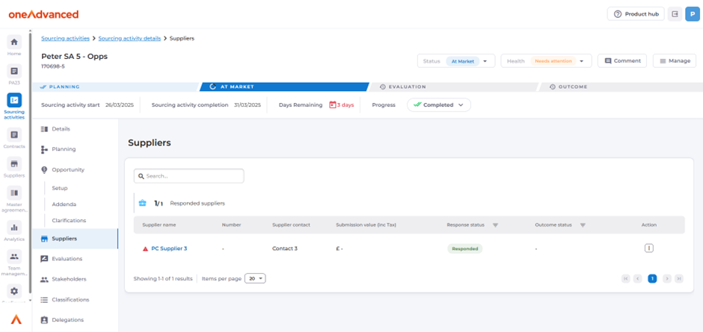Go to the last page of results
The width and height of the screenshot is (703, 332).
679,279
